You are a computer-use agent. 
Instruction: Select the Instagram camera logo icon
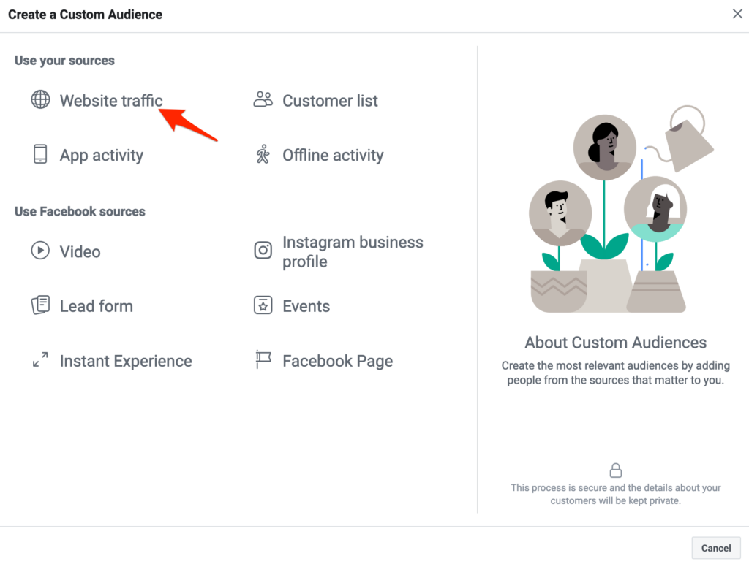[x=263, y=251]
